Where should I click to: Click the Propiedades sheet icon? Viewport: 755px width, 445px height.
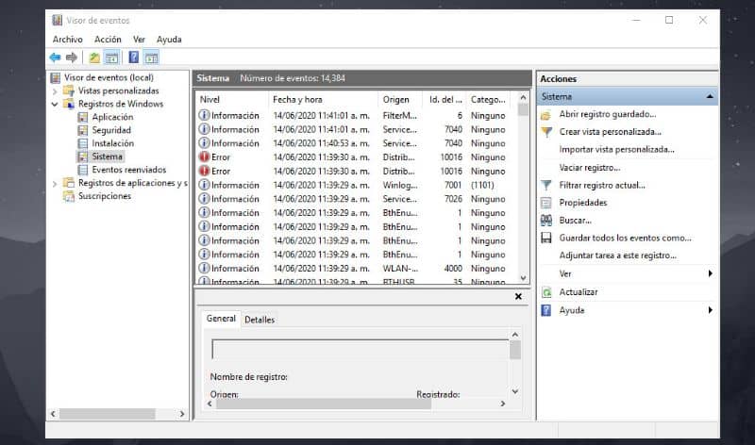[546, 203]
